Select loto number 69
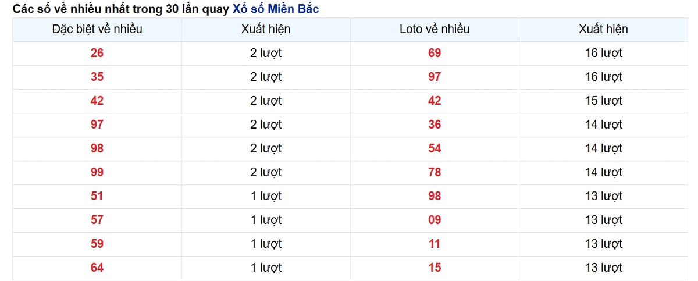The image size is (698, 281). point(435,53)
